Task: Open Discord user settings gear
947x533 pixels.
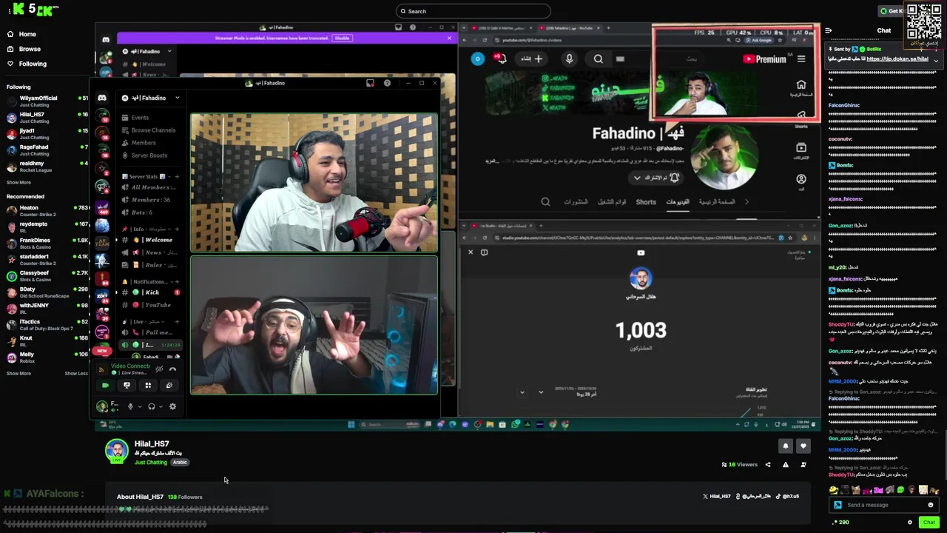Action: 172,406
